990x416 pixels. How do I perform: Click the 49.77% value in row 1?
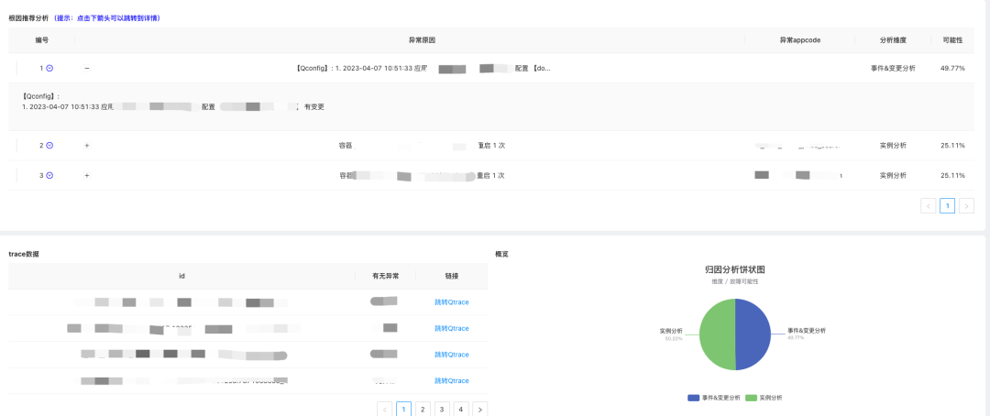click(952, 68)
